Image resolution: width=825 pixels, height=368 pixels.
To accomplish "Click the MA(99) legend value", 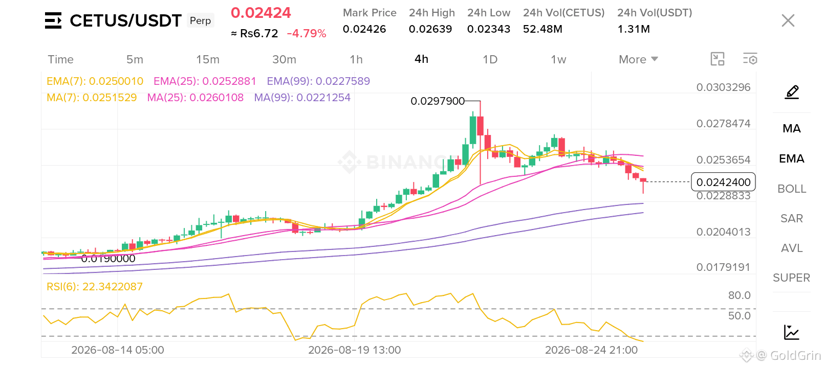I will (302, 97).
